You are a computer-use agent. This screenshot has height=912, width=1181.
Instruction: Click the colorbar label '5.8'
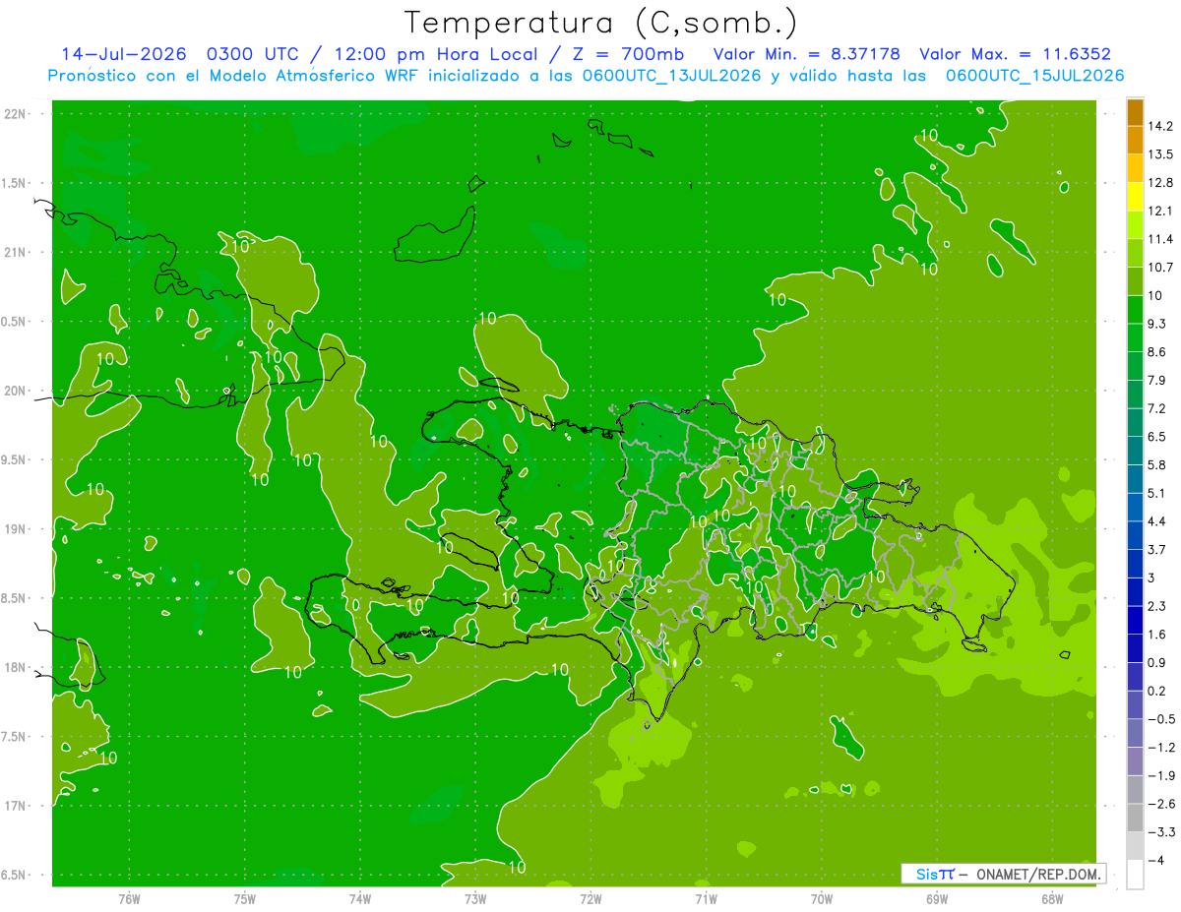[1156, 464]
